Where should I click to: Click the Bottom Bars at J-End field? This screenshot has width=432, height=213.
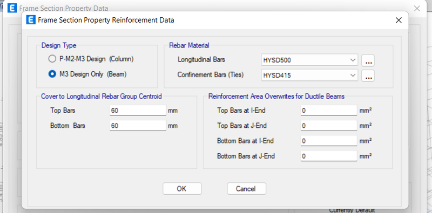click(x=329, y=156)
